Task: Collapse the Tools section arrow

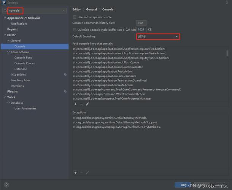Action: (5, 97)
